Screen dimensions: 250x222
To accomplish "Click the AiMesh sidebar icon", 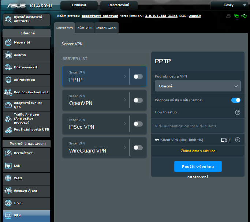I will pyautogui.click(x=8, y=55).
